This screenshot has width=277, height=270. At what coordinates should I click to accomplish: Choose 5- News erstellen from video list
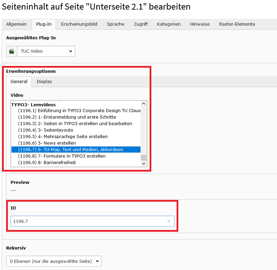coord(47,143)
